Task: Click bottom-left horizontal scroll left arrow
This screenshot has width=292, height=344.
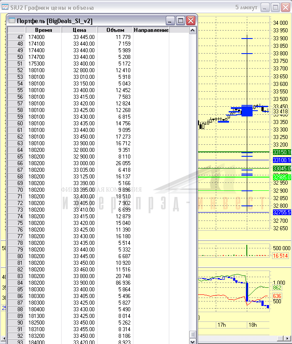Action: tap(3, 339)
